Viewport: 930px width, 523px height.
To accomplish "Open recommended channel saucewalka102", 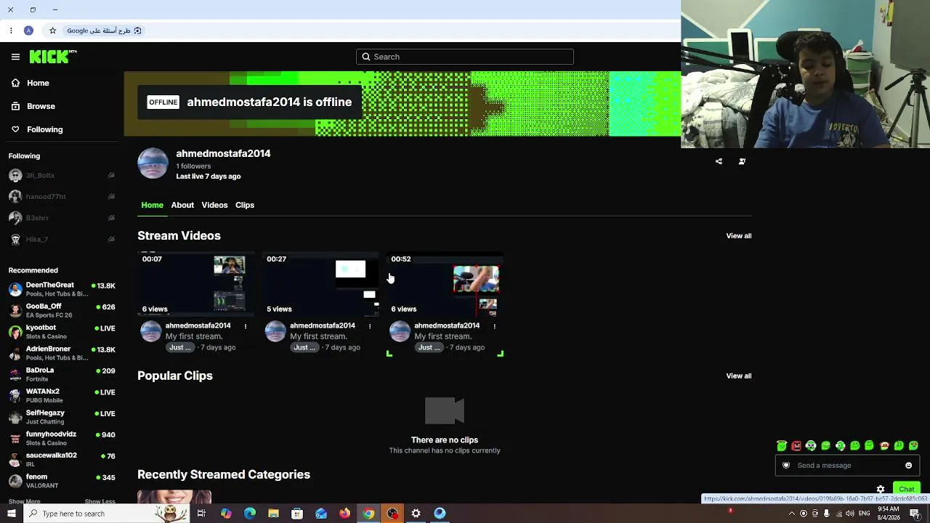I will (x=62, y=460).
